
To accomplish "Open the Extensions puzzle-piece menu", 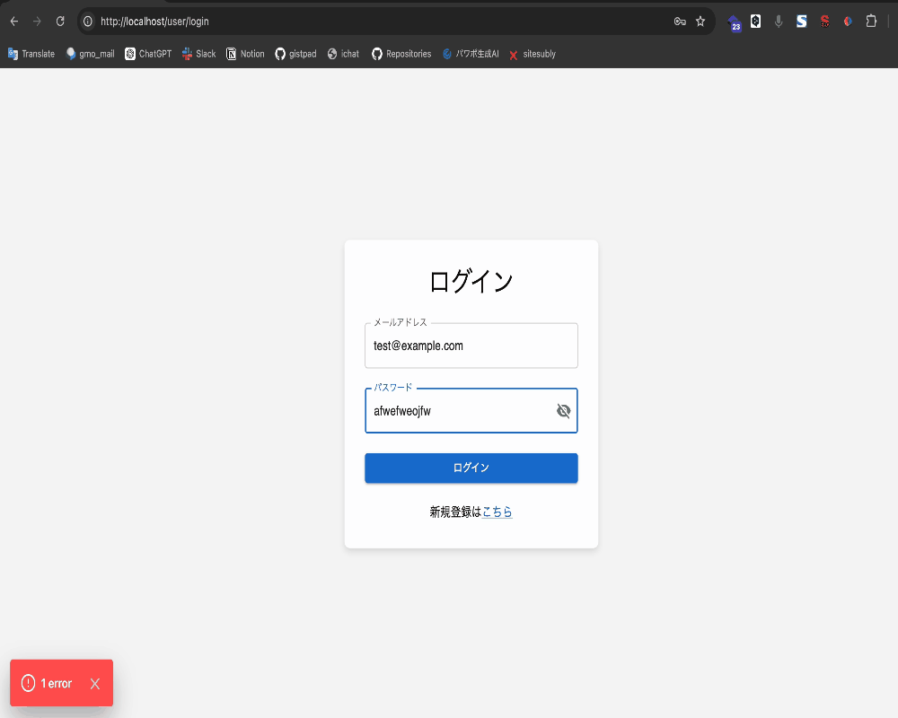I will (x=872, y=20).
